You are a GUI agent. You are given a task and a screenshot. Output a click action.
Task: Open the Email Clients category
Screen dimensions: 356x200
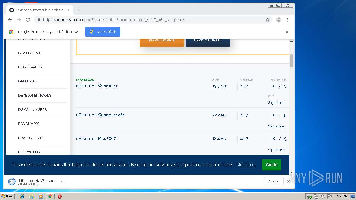(31, 138)
